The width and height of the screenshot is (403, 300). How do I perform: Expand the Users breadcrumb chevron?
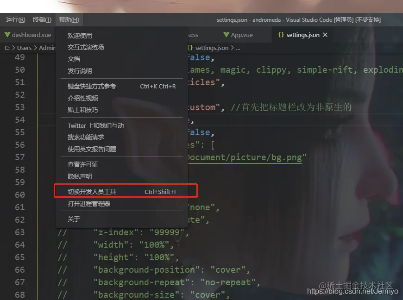(x=36, y=48)
